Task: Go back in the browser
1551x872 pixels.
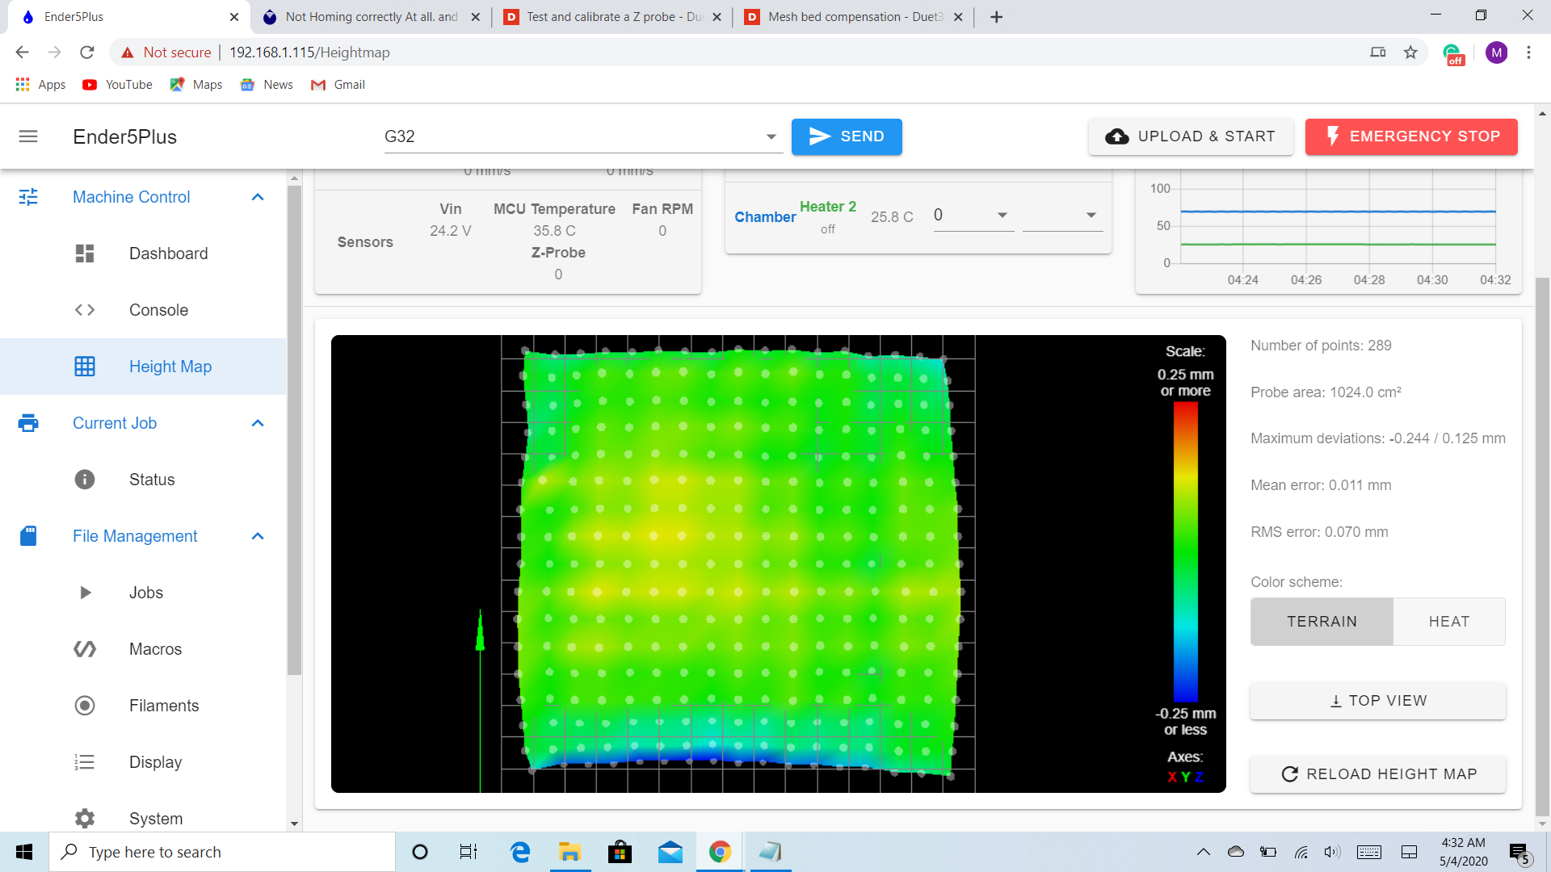Action: tap(22, 52)
